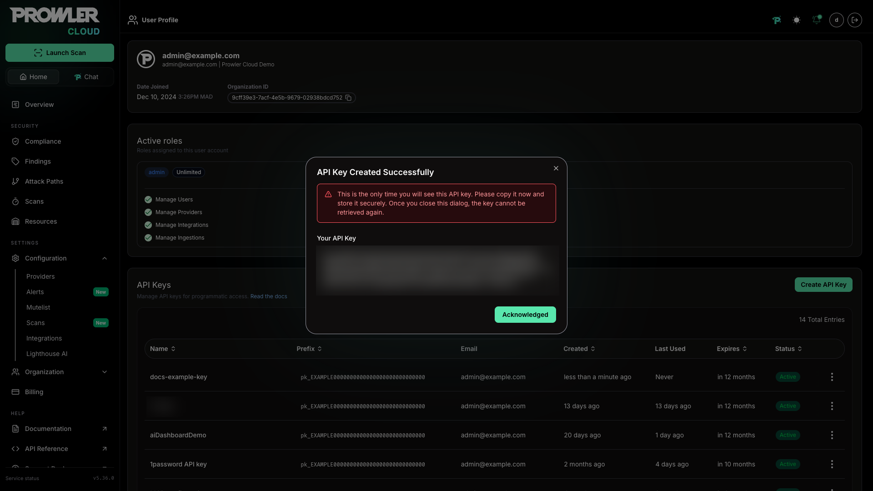Launch a new scan
Image resolution: width=873 pixels, height=491 pixels.
tap(60, 53)
